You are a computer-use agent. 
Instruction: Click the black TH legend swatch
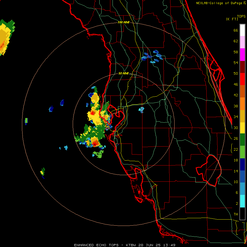[242, 214]
